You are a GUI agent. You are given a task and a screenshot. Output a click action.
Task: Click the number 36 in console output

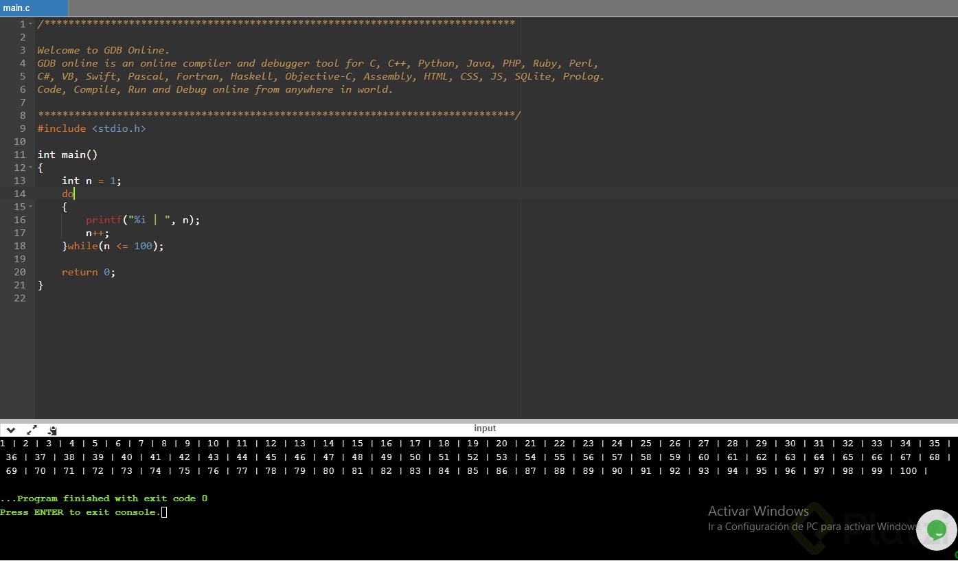[x=12, y=457]
